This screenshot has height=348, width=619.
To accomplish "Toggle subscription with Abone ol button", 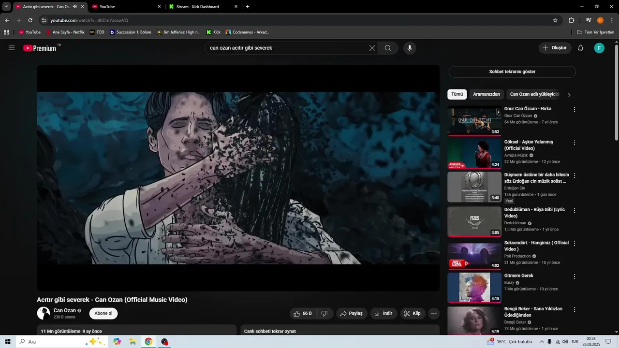I will [103, 313].
